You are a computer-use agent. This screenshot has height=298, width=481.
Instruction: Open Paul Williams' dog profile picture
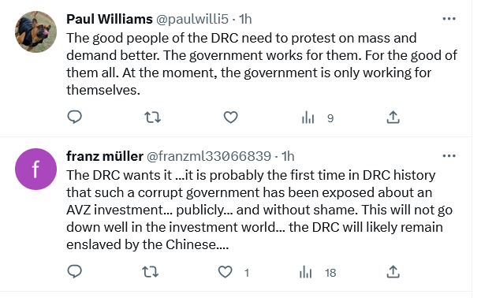coord(36,32)
